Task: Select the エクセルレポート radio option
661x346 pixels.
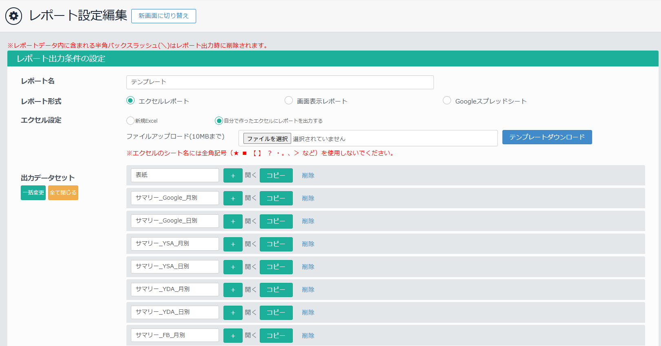Action: (130, 101)
